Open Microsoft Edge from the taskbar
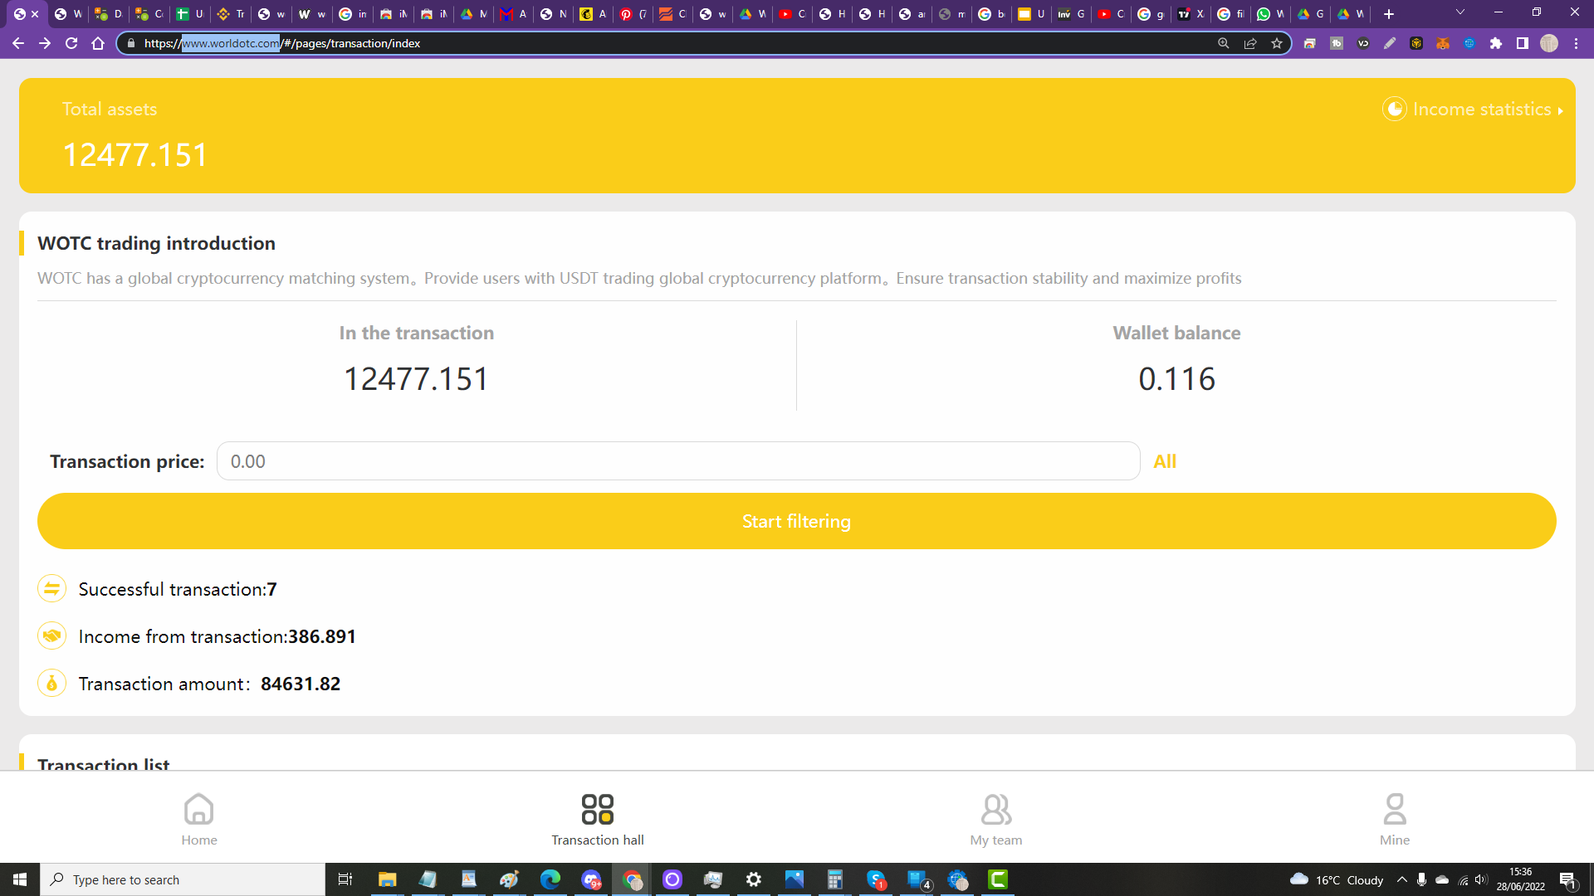The width and height of the screenshot is (1594, 896). (550, 879)
